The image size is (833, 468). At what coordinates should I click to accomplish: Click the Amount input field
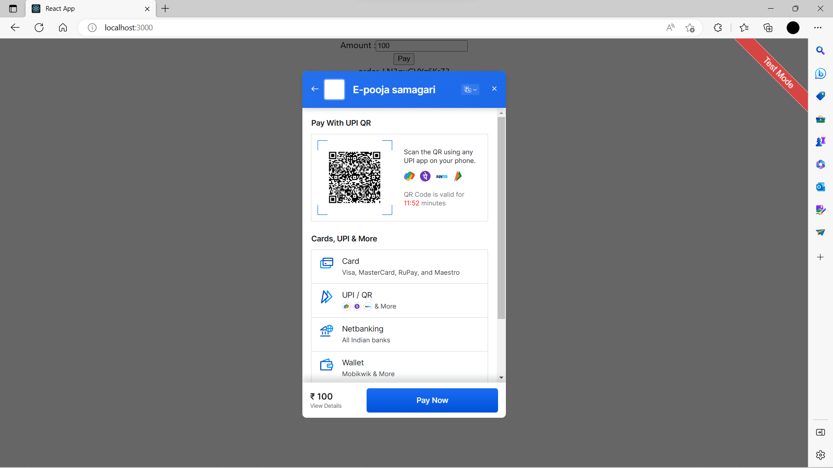[421, 46]
